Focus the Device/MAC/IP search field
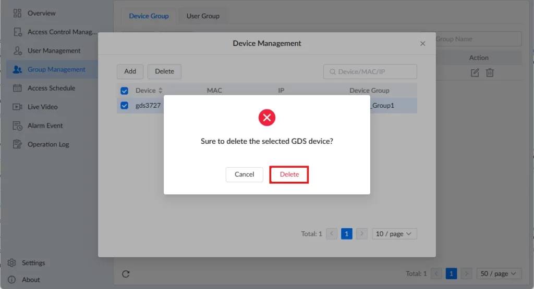534x289 pixels. [370, 72]
